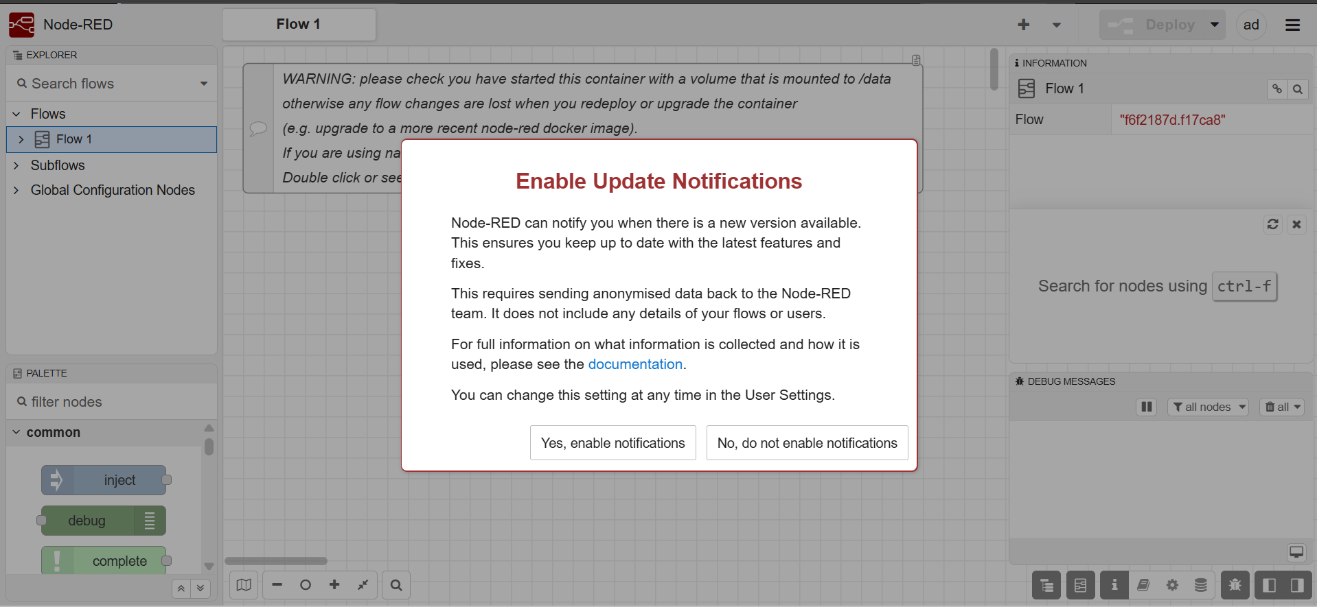Toggle the right sidebar panel visibility

(1297, 585)
